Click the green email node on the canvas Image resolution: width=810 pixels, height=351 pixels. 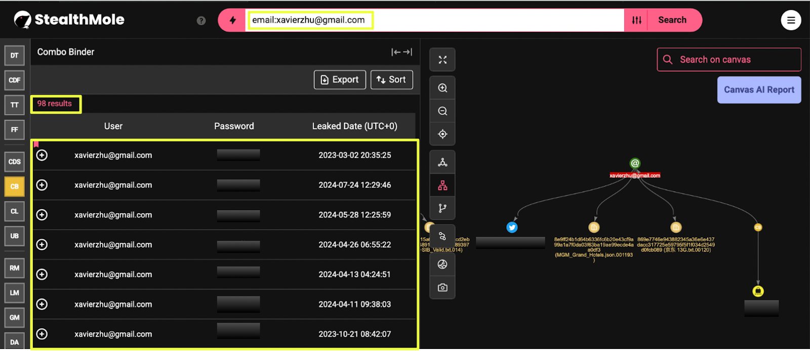pyautogui.click(x=635, y=163)
